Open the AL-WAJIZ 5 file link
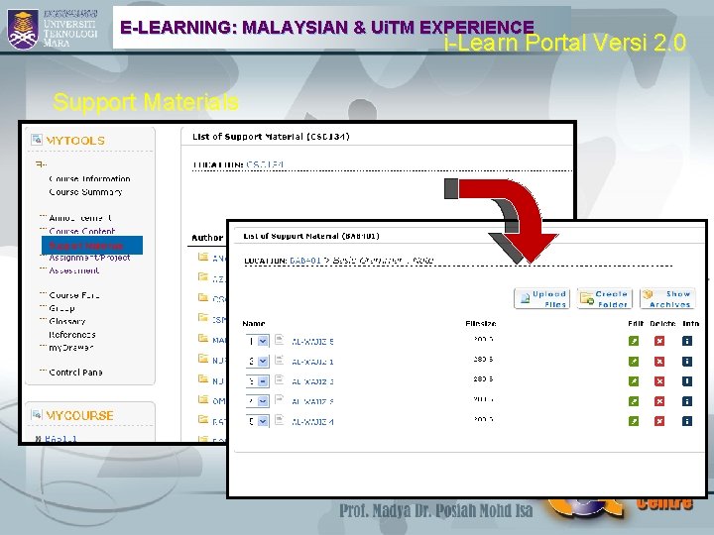 [x=312, y=342]
